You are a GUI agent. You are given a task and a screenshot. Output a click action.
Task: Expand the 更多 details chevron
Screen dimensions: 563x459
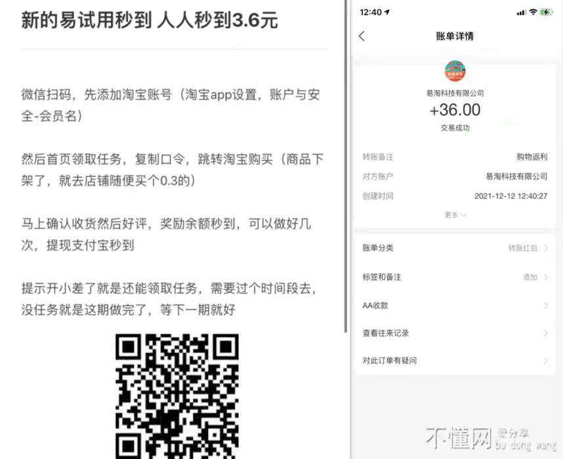[x=463, y=215]
